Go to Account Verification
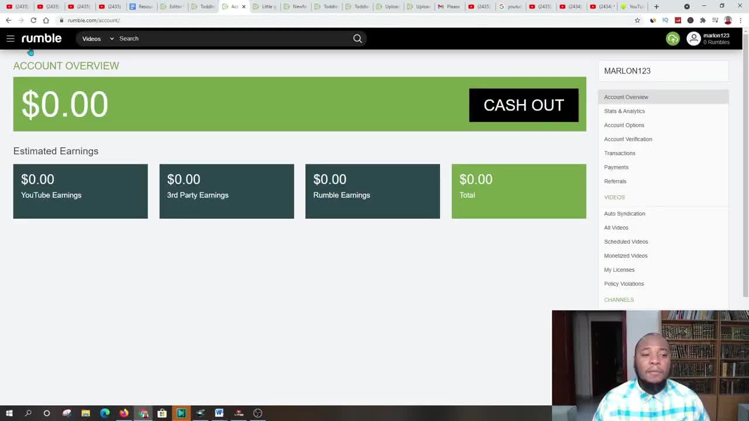This screenshot has height=421, width=749. pyautogui.click(x=628, y=139)
